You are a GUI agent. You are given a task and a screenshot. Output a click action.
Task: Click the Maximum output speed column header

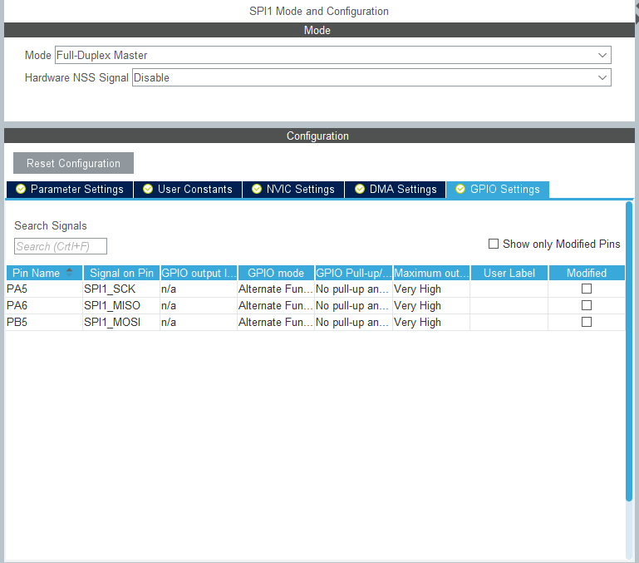[431, 273]
